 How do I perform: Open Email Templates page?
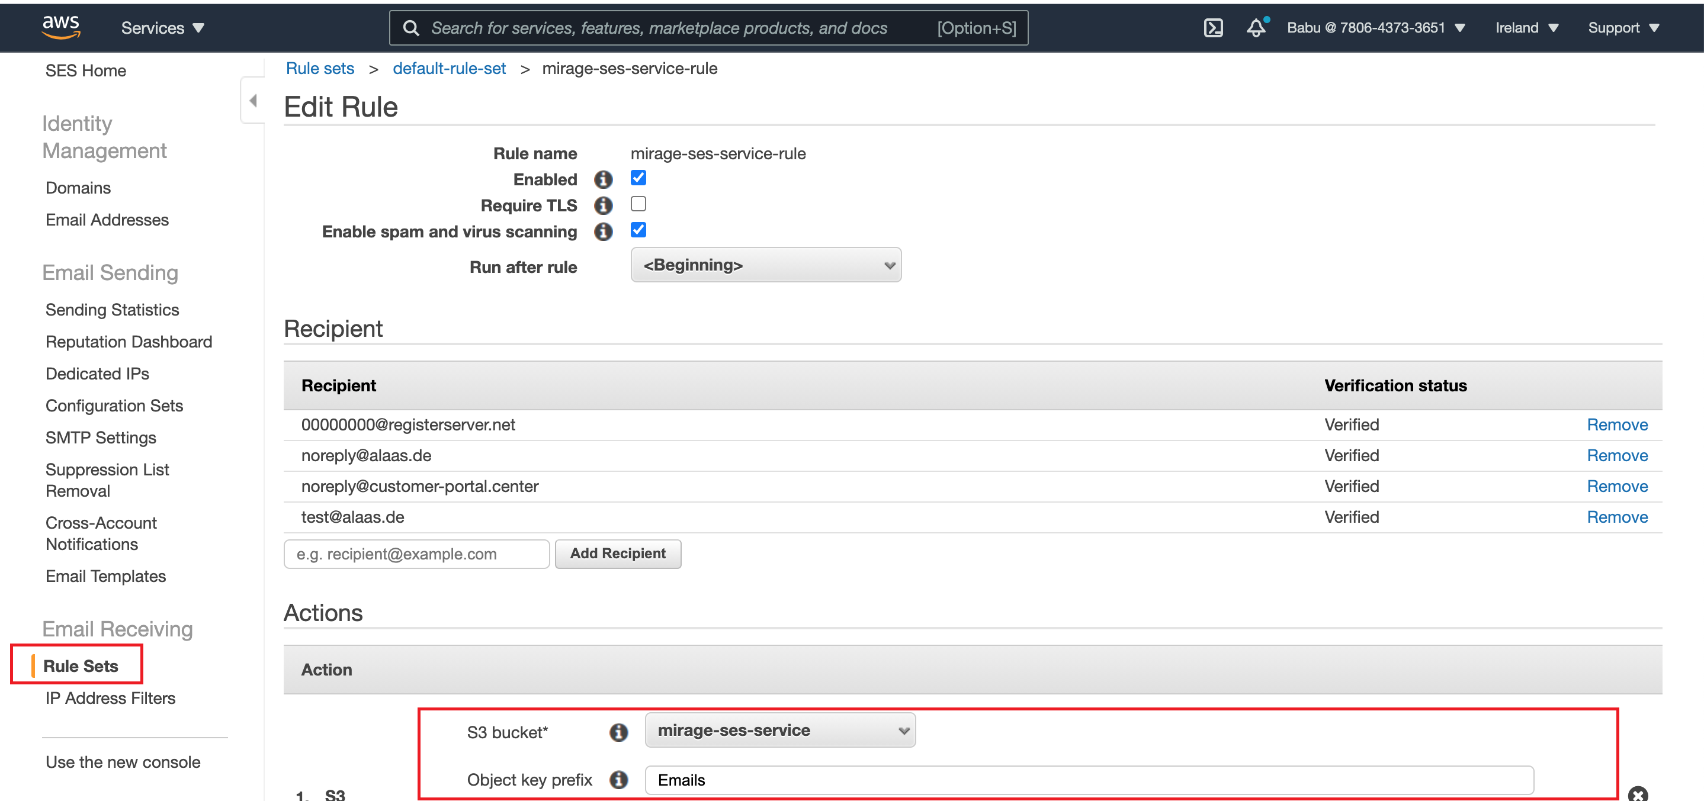tap(106, 576)
